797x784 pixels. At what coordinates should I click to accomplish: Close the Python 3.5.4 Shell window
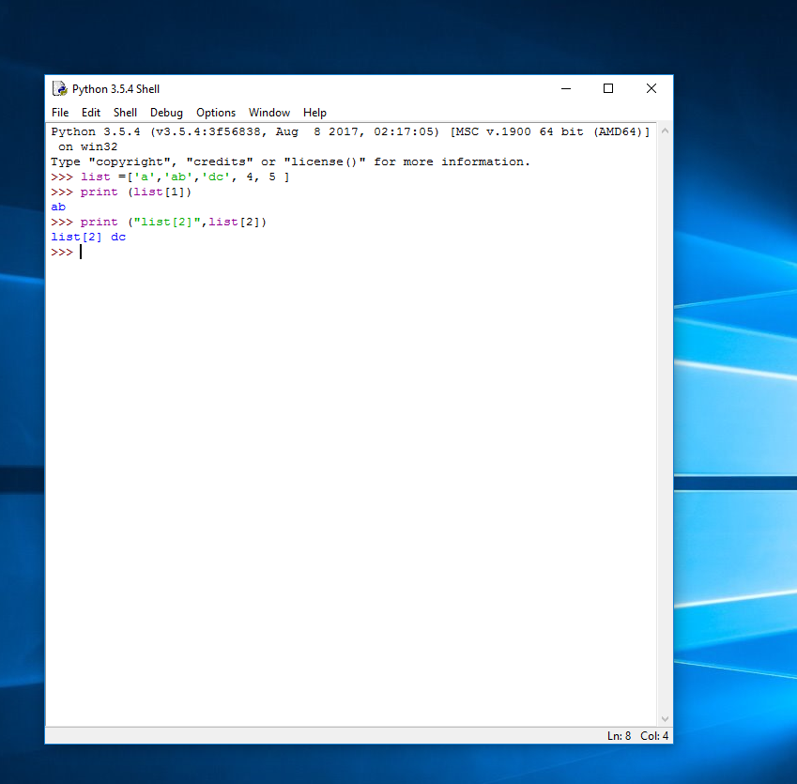pyautogui.click(x=651, y=88)
